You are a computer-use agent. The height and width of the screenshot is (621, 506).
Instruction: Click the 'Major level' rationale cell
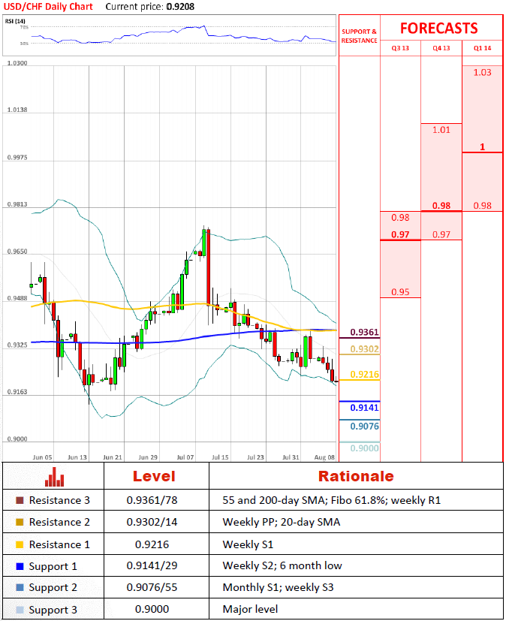click(x=250, y=609)
